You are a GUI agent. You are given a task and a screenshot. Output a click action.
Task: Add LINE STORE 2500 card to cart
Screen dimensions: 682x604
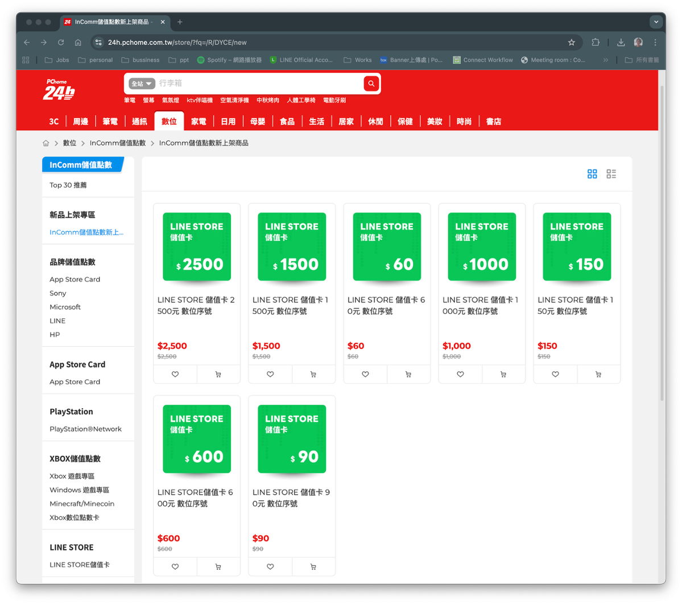pyautogui.click(x=218, y=374)
